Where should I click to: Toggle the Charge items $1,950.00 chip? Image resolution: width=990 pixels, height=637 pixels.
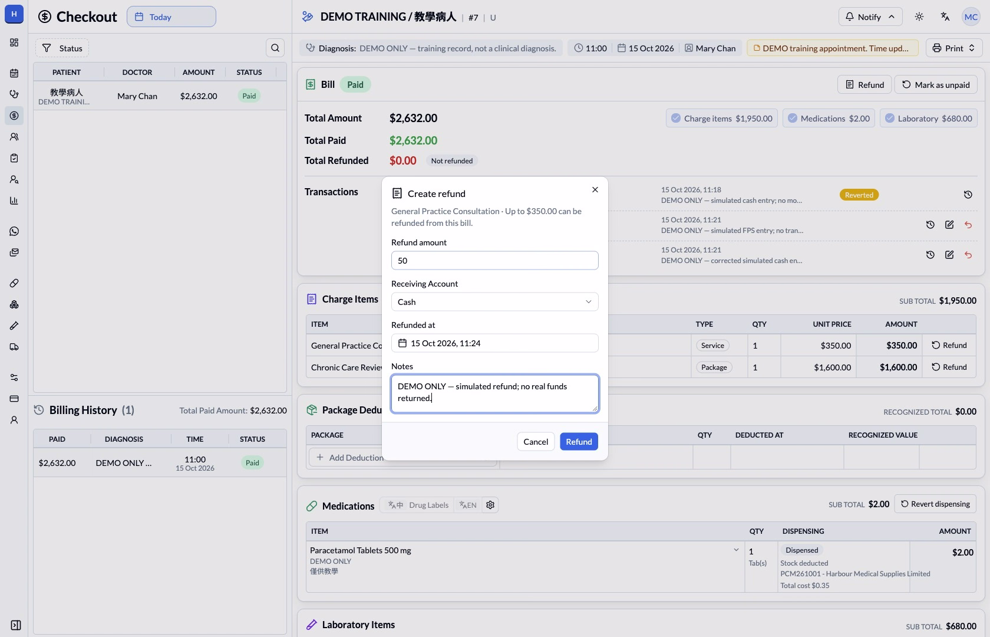pos(722,118)
